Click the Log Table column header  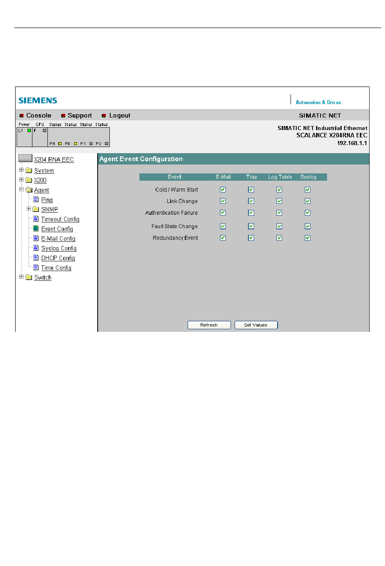[280, 177]
